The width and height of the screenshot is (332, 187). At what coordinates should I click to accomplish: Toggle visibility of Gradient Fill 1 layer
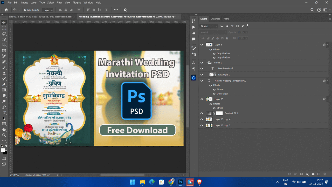(202, 113)
